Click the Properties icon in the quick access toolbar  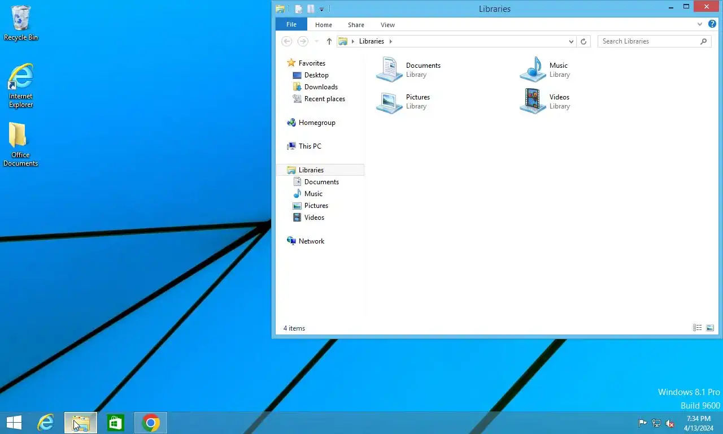click(x=299, y=9)
